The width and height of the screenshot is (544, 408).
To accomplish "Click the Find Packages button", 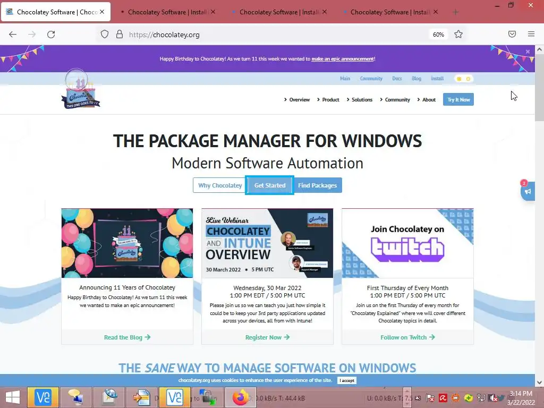I will (x=318, y=185).
